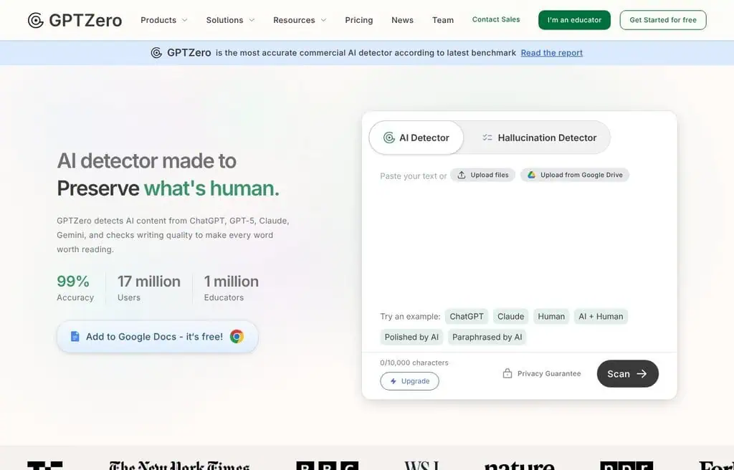Click the 1 million Educators statistic
The height and width of the screenshot is (470, 734).
[232, 287]
